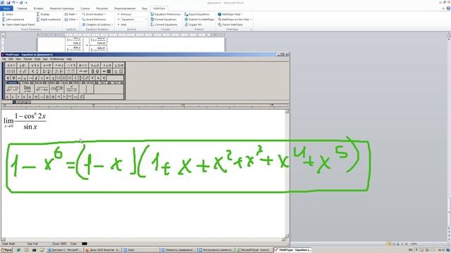Viewport: 451px width, 253px height.
Task: Open the arrow symbols palette
Action: pyautogui.click(x=58, y=65)
